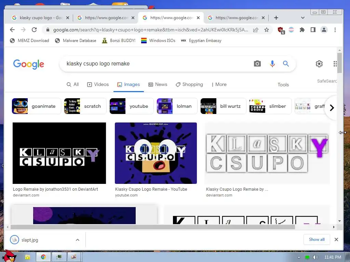View site info via the padlock icon

tap(48, 30)
